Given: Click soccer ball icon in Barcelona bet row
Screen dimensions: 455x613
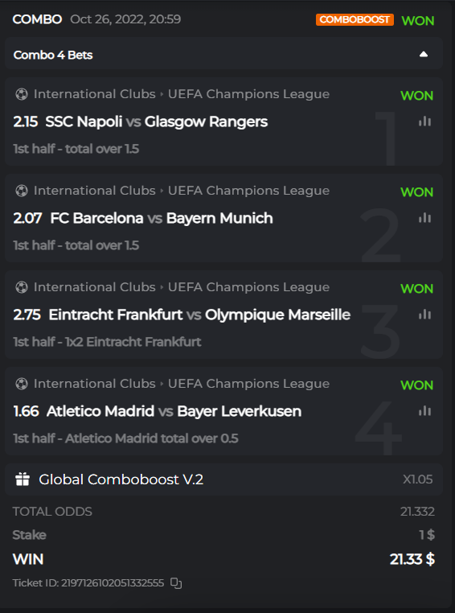Looking at the screenshot, I should [x=22, y=191].
